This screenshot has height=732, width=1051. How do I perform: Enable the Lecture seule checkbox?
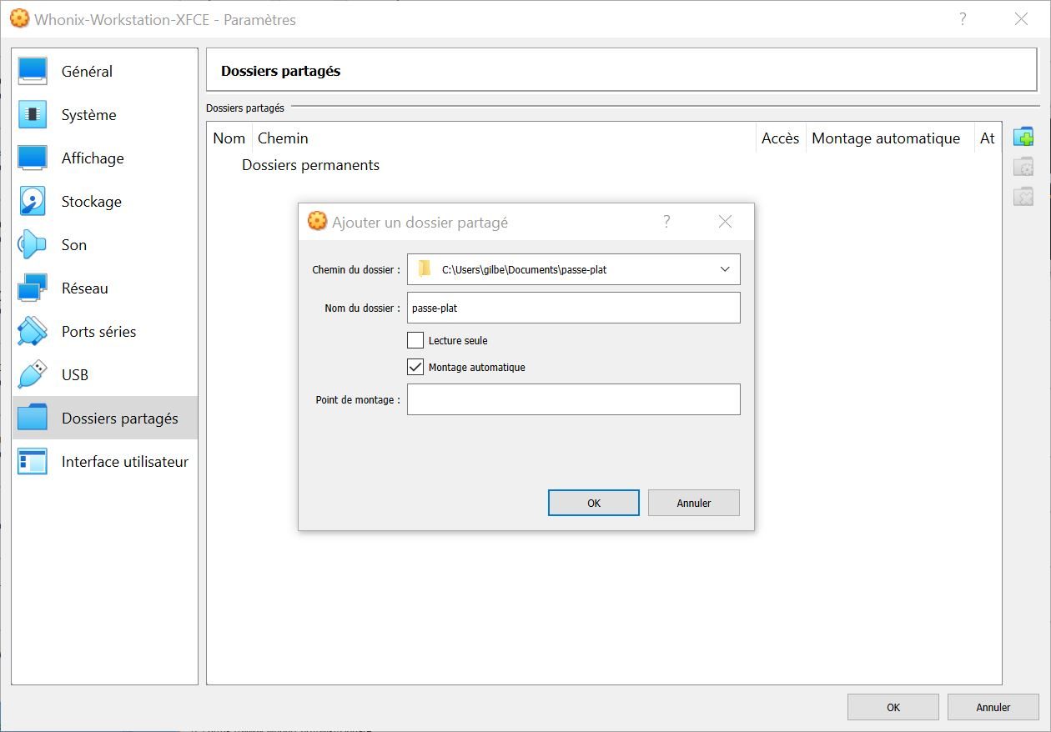pos(415,340)
